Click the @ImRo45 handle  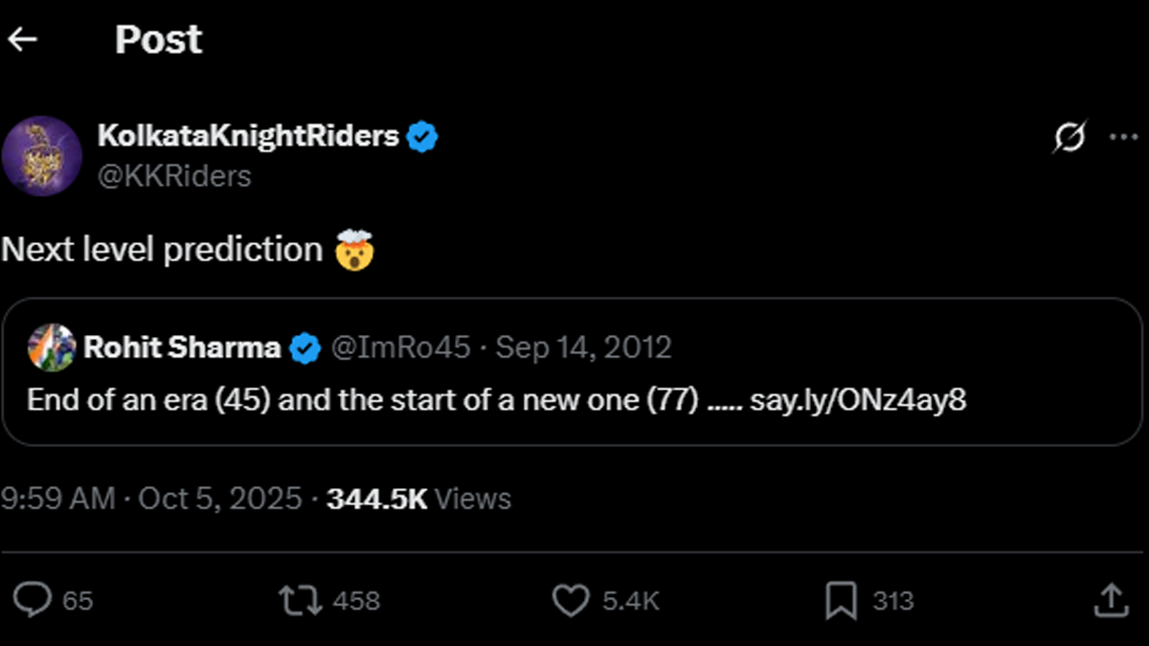click(400, 347)
